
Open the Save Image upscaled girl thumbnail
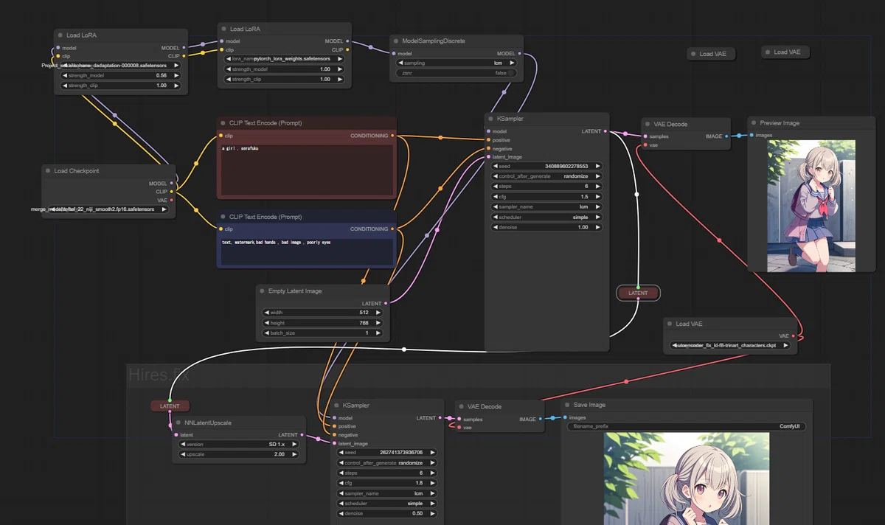click(687, 479)
